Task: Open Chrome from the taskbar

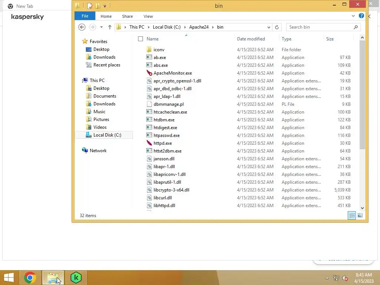Action: (x=30, y=278)
